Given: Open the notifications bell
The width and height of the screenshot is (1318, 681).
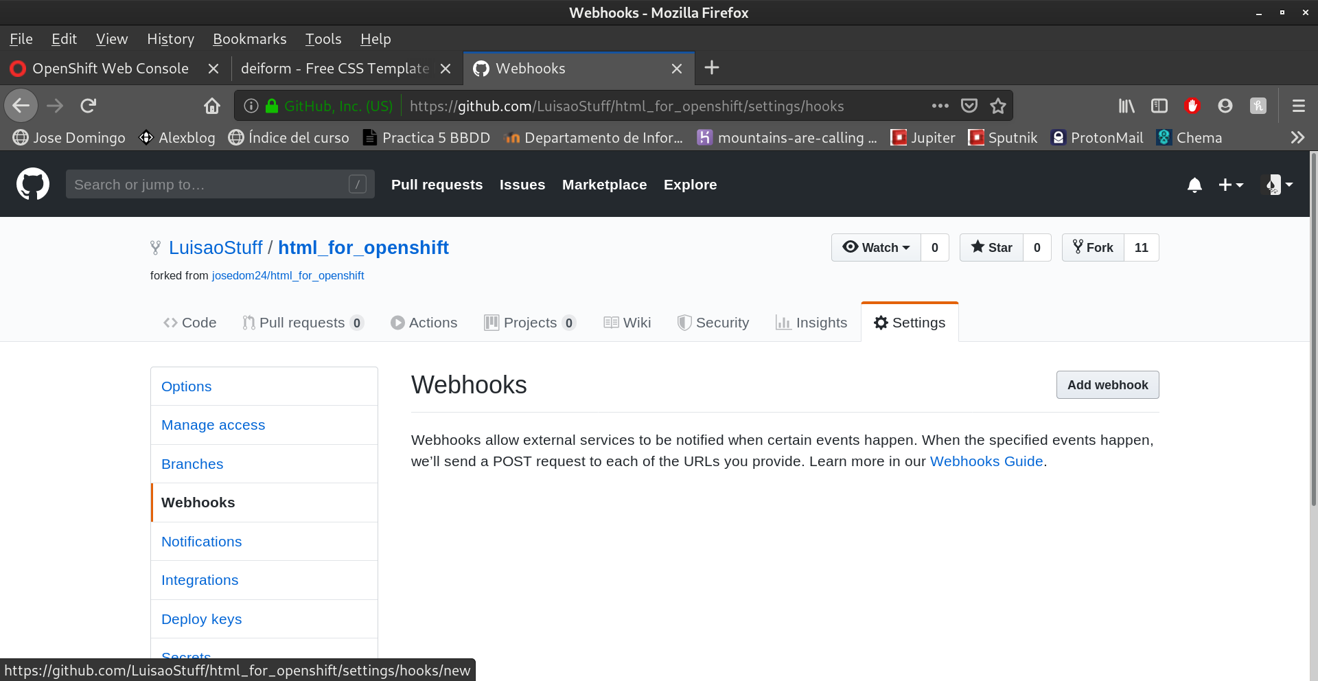Looking at the screenshot, I should pos(1194,185).
